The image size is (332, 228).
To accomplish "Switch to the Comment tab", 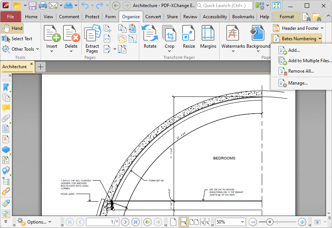I will point(69,17).
